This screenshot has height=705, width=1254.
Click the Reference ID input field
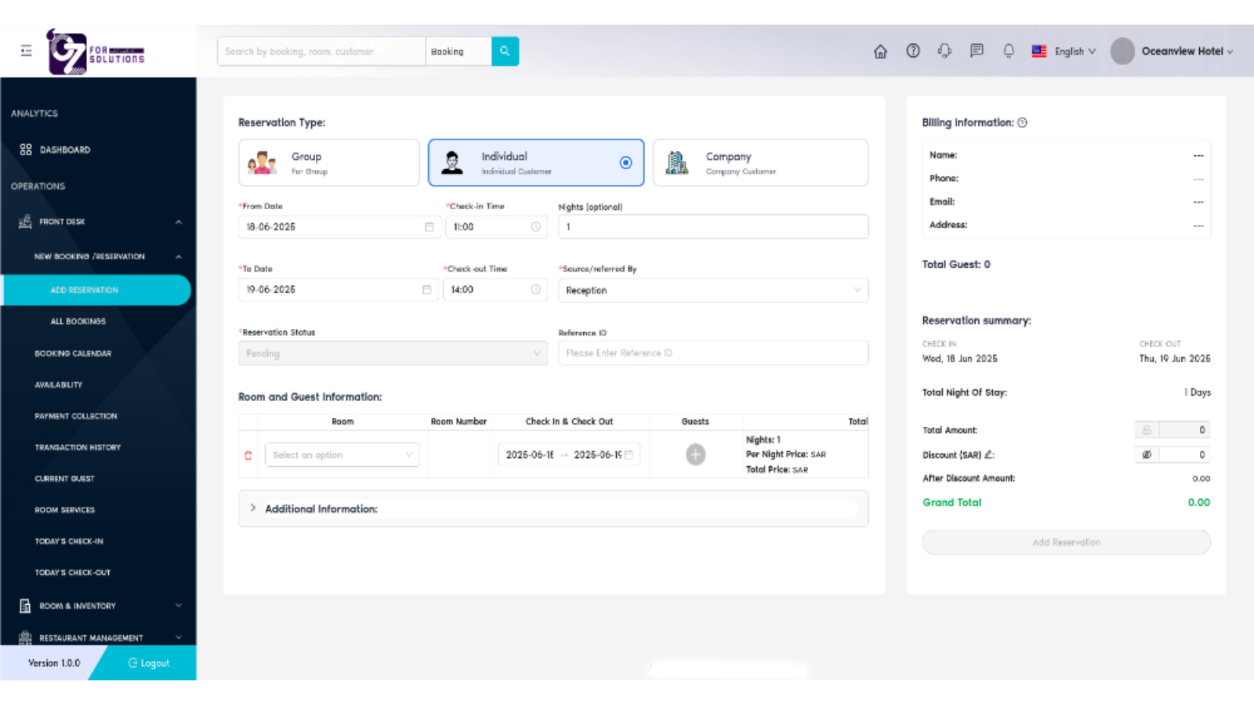[x=712, y=353]
